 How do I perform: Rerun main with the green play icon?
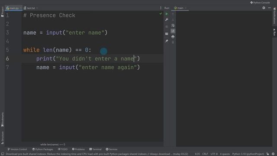click(167, 14)
